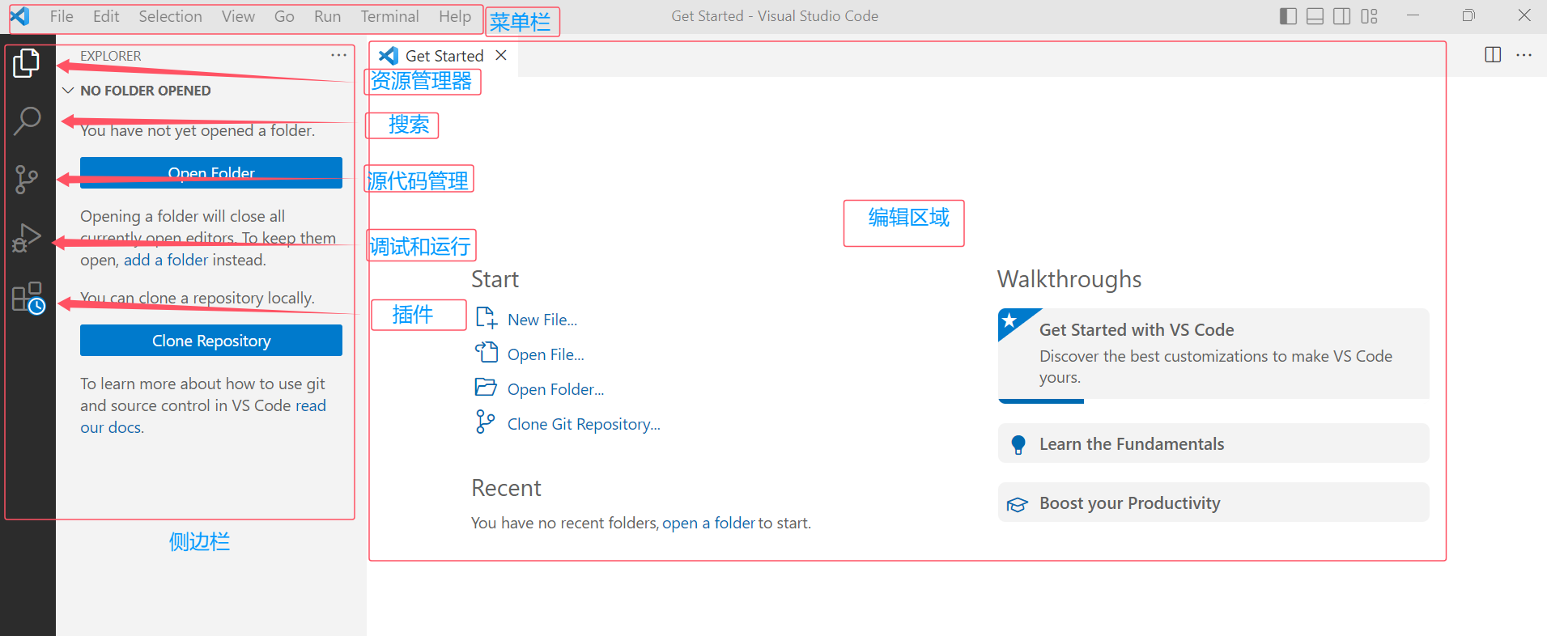
Task: Click the VS Code icon on Get Started tab
Action: [x=389, y=55]
